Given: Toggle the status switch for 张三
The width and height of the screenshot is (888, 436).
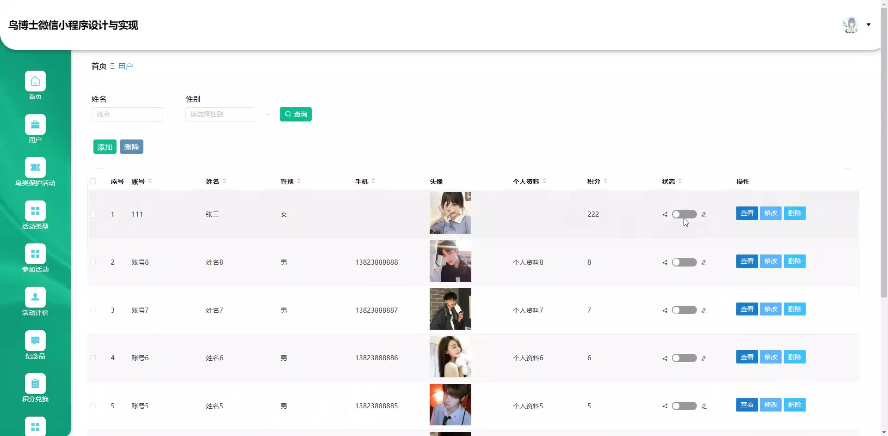Looking at the screenshot, I should (x=684, y=214).
